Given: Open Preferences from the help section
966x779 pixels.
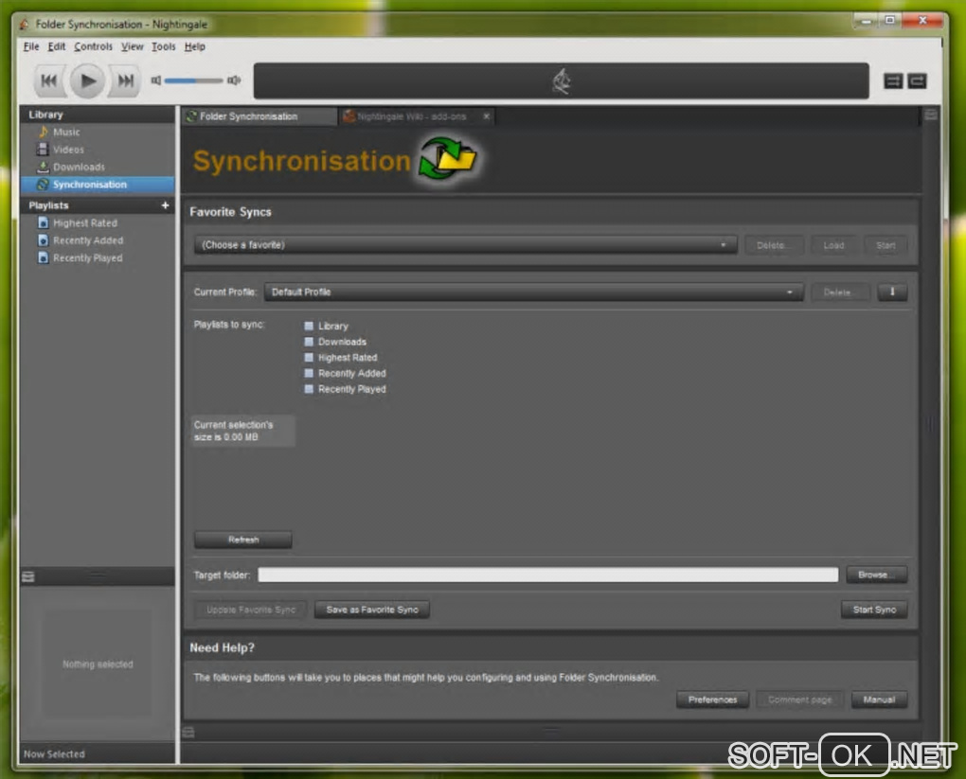Looking at the screenshot, I should click(x=713, y=699).
